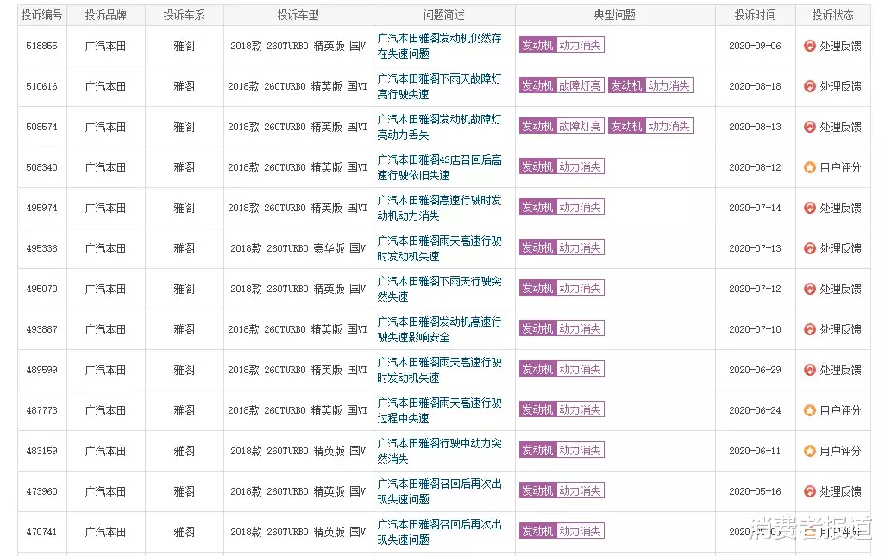
Task: Click star rating icon for complaint 508340
Action: point(809,167)
